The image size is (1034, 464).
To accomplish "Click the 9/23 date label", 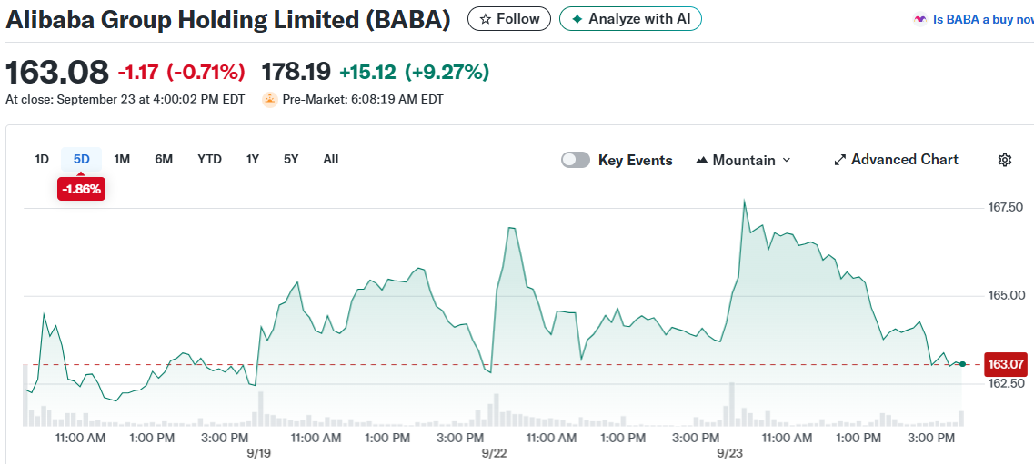I will [x=730, y=453].
